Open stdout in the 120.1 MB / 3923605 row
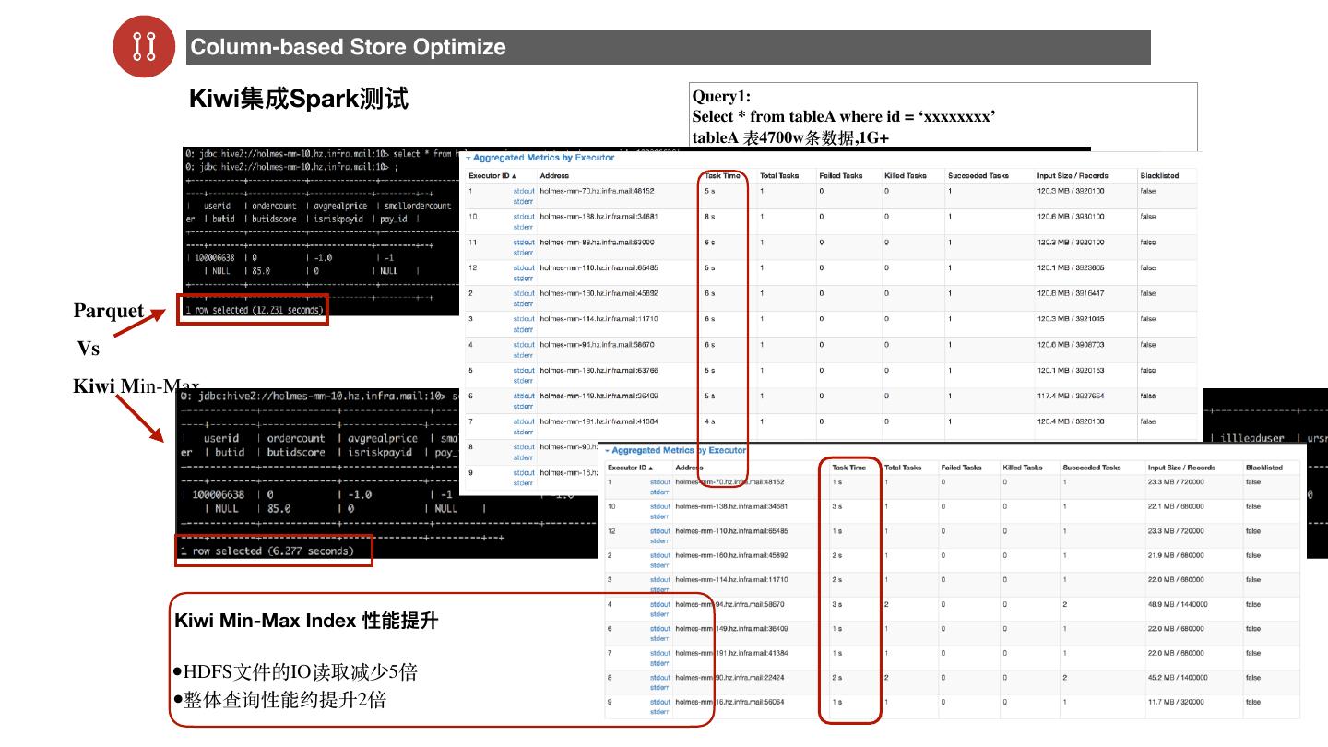 click(x=523, y=268)
